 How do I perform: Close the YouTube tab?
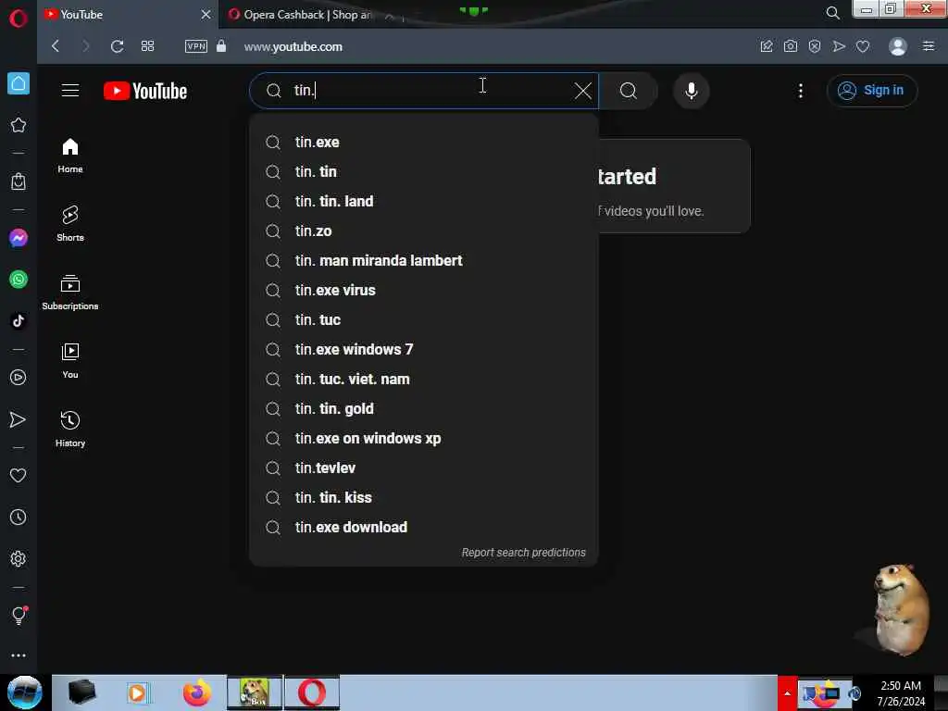pyautogui.click(x=206, y=15)
